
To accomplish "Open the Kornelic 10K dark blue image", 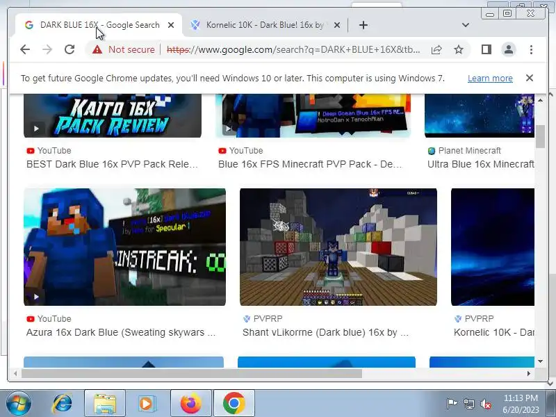I will [493, 247].
